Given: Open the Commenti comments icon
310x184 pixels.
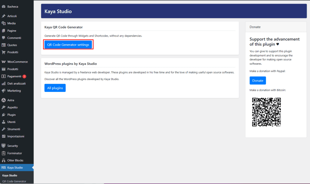Looking at the screenshot, I should tap(4, 38).
